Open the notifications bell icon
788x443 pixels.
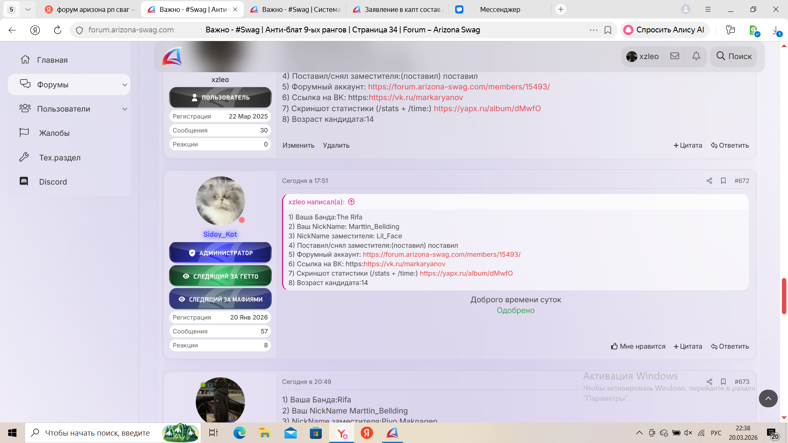pyautogui.click(x=696, y=56)
